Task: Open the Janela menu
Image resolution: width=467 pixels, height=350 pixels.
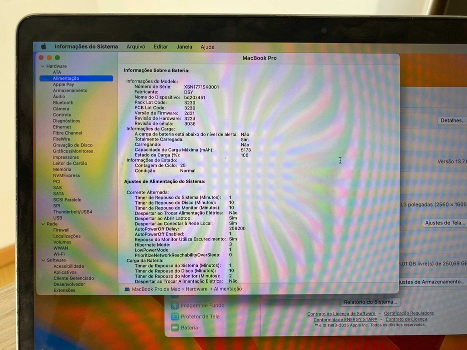Action: 184,46
